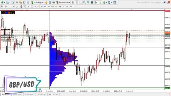Screen dimensions: 171x96
Task: Click the Arrows objects icon
Action: [x=36, y=6]
